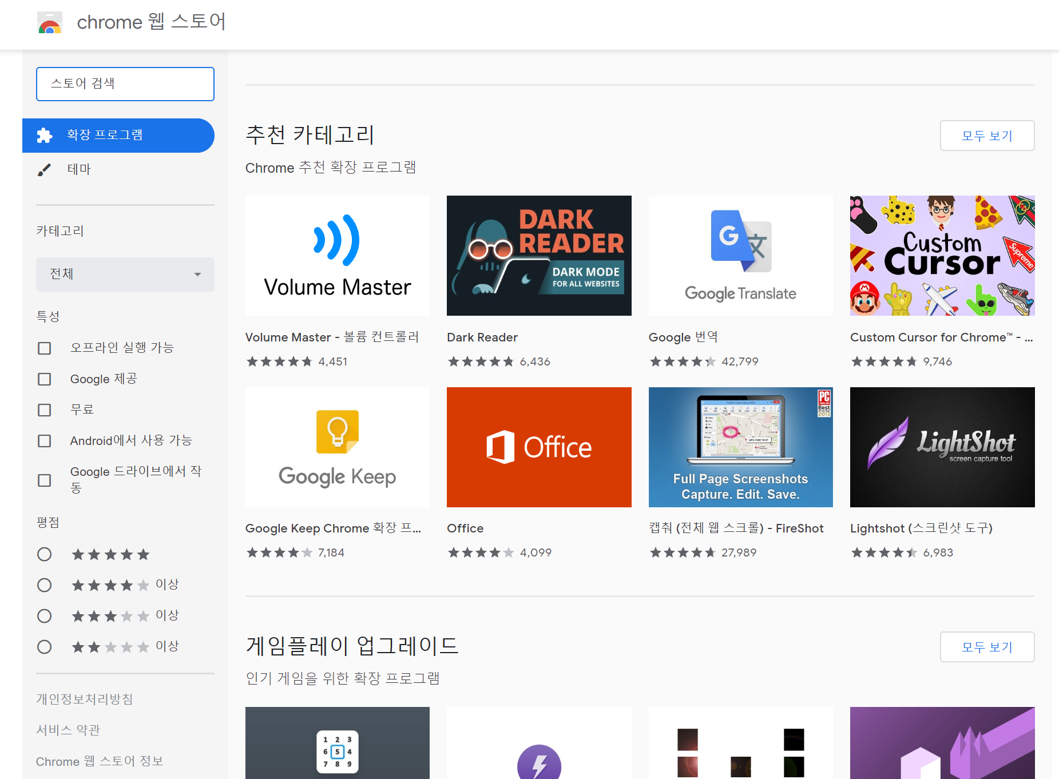Click the Volume Master star rating 4,451

[297, 361]
